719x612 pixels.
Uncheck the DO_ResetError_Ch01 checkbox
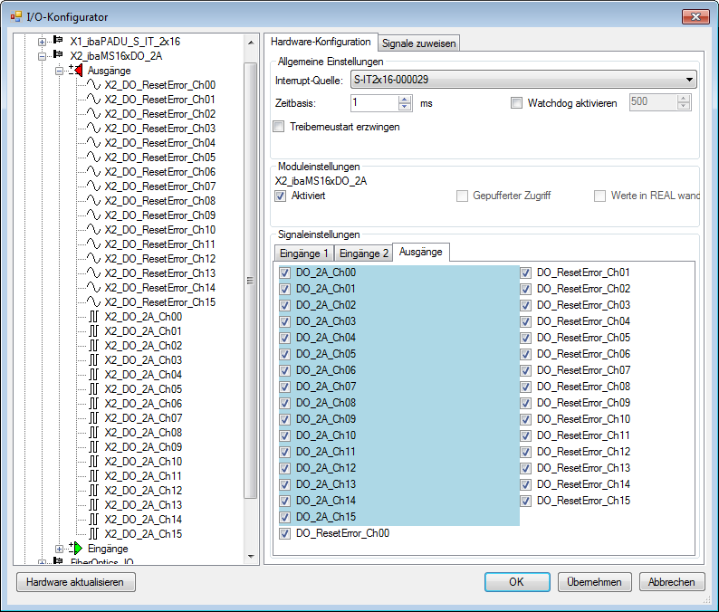tap(525, 273)
